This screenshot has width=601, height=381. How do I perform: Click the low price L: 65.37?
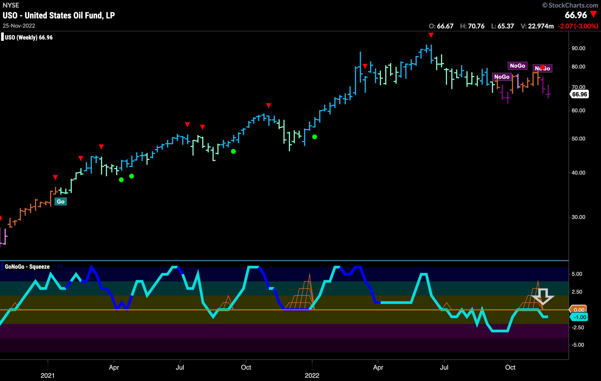(x=502, y=26)
